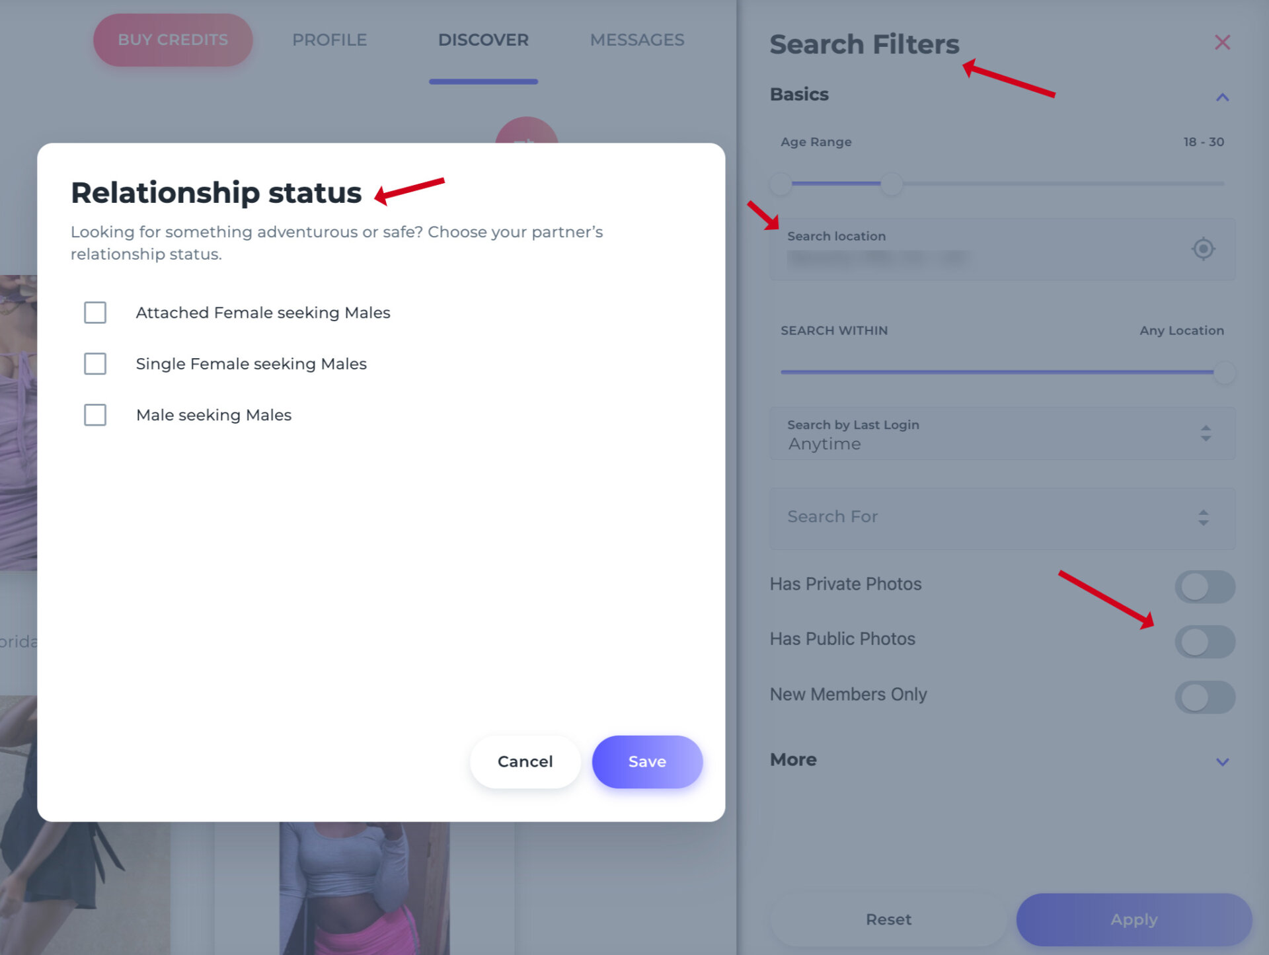
Task: Check Single Female seeking Males
Action: click(95, 363)
